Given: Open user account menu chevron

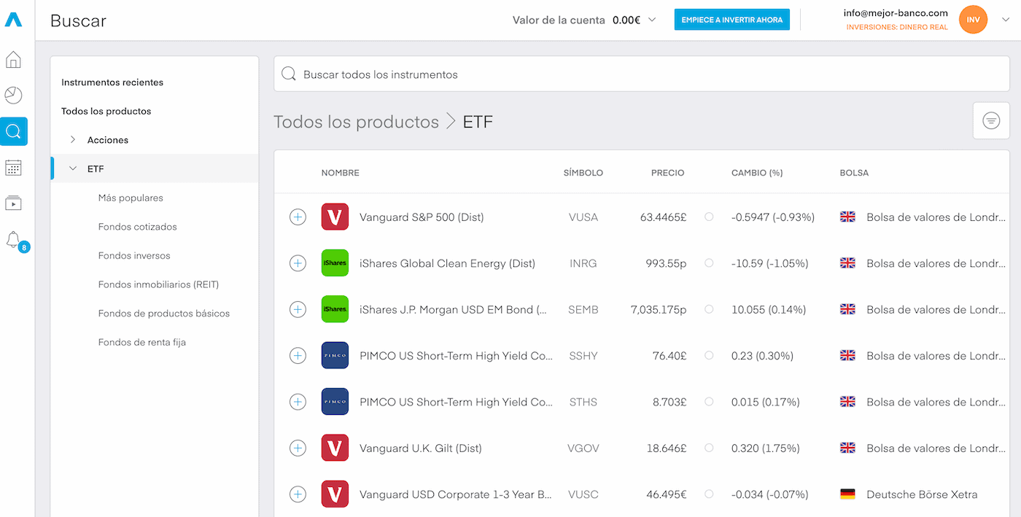Looking at the screenshot, I should [1006, 20].
